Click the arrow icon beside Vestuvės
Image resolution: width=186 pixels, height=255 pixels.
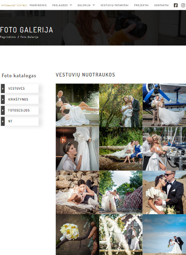tap(3, 89)
